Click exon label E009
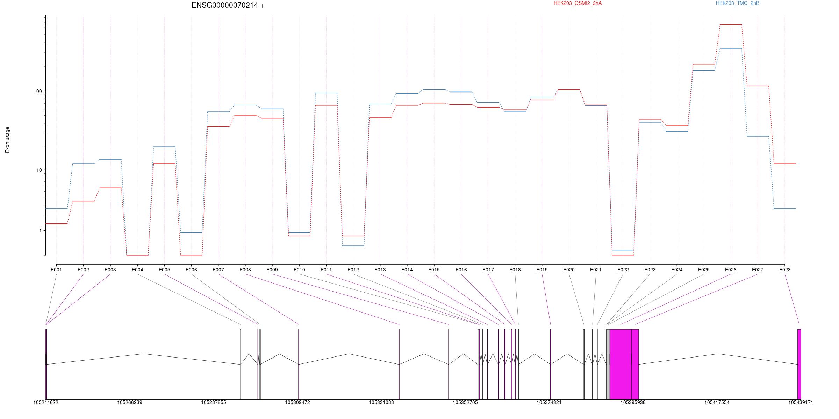 click(x=272, y=270)
